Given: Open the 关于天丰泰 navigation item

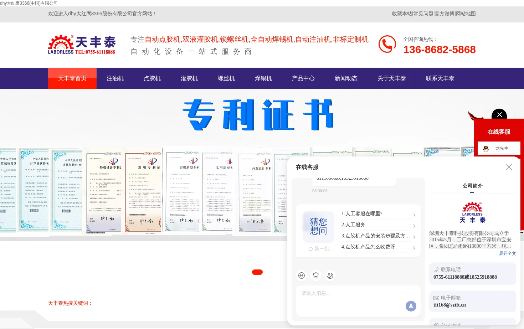Looking at the screenshot, I should coord(392,78).
